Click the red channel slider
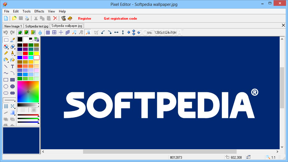The height and width of the screenshot is (162, 288). coord(28,115)
